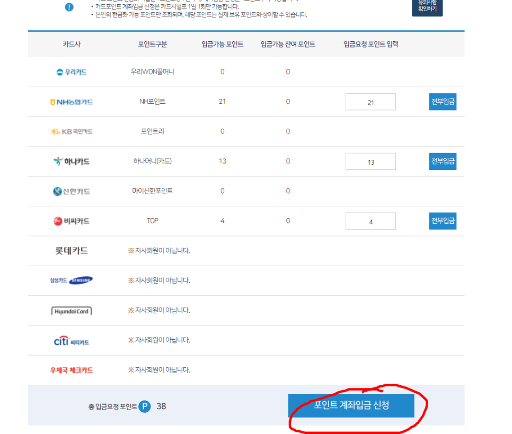Focus the TOP points input showing 4
The height and width of the screenshot is (434, 512).
(x=370, y=221)
